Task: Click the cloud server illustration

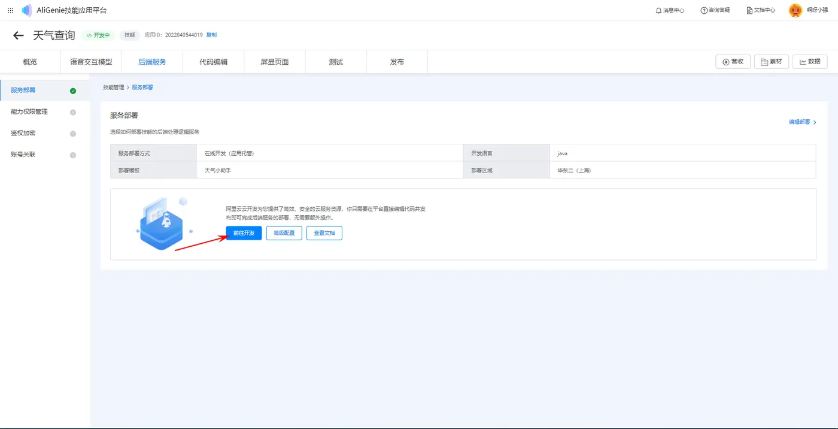Action: coord(160,223)
